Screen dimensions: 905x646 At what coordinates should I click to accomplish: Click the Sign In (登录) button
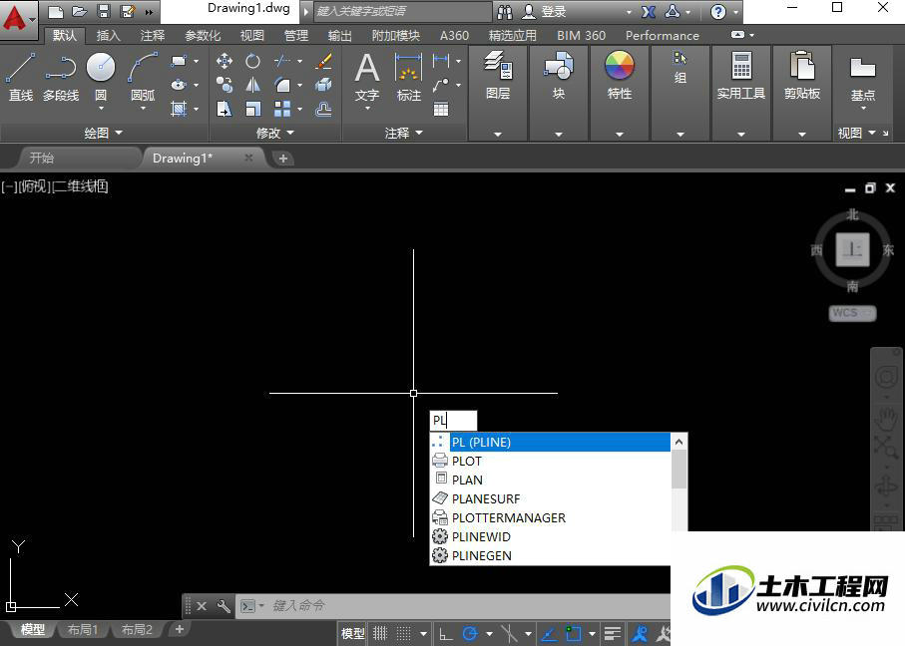pyautogui.click(x=544, y=12)
